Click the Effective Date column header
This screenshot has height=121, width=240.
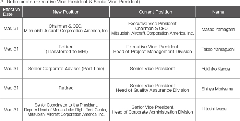click(x=11, y=12)
